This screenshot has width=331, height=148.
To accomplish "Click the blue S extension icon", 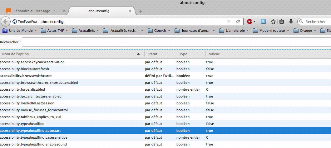I will pos(264,21).
